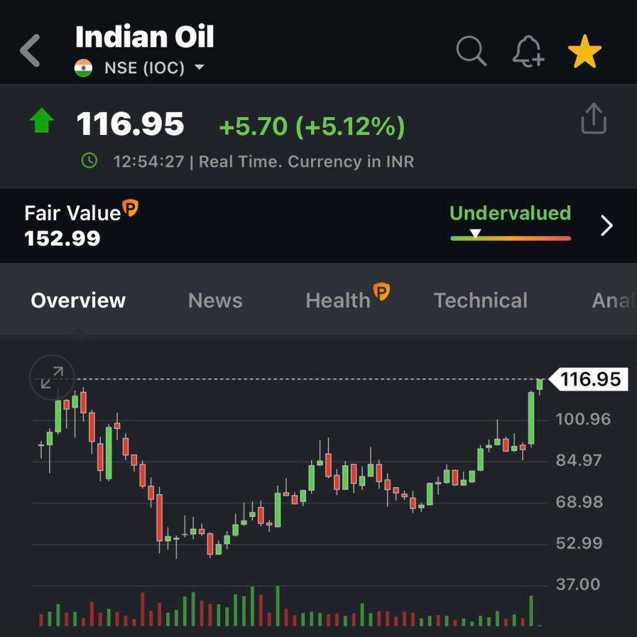Select the Overview tab
Viewport: 637px width, 637px height.
[x=78, y=300]
